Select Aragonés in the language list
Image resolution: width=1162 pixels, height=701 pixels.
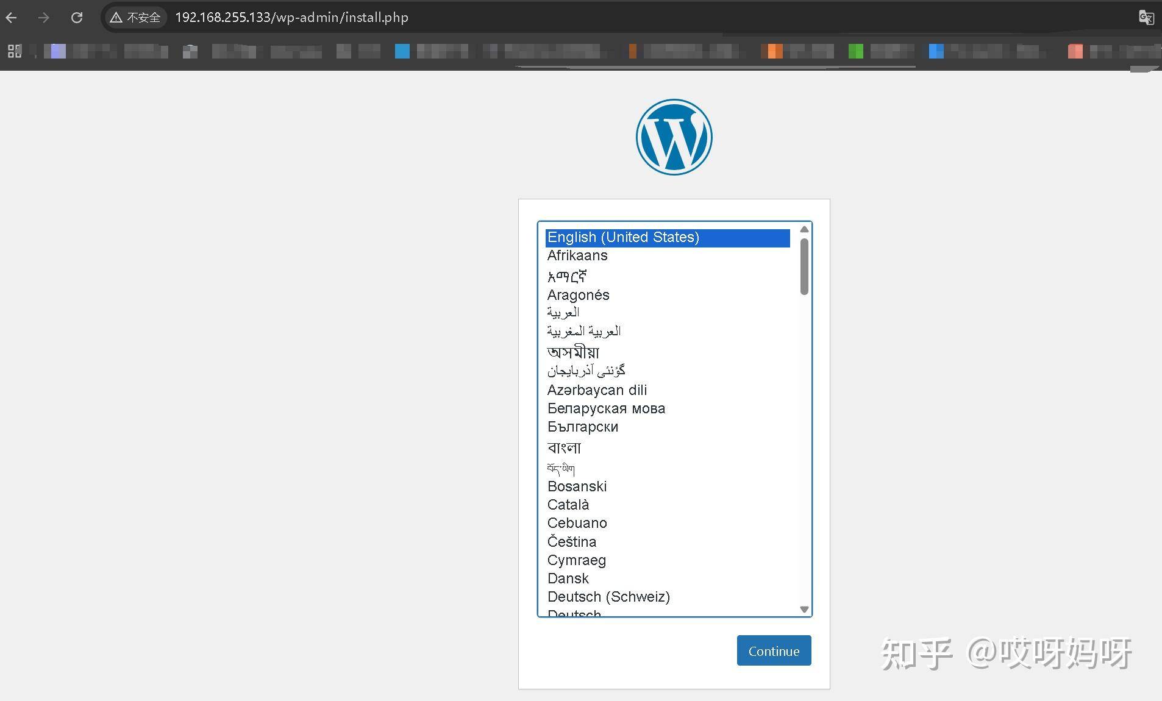pos(668,295)
